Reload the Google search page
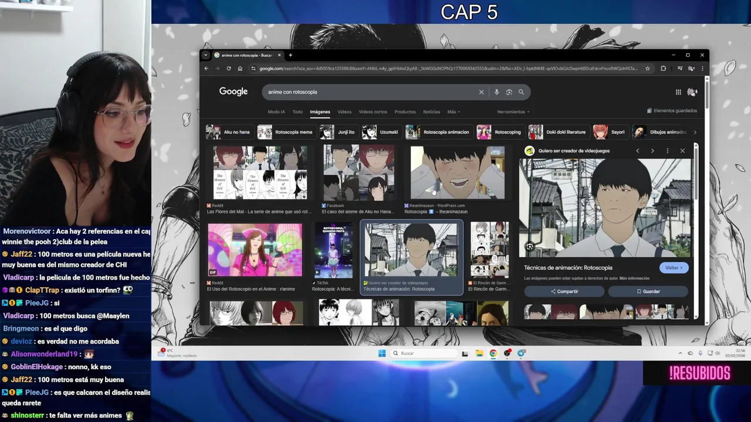Image resolution: width=751 pixels, height=422 pixels. (x=229, y=69)
